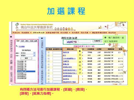Click the course selection system logo icon

(x=17, y=26)
